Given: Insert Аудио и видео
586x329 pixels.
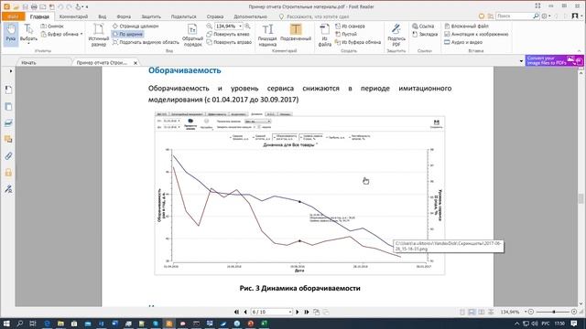Looking at the screenshot, I should click(463, 42).
